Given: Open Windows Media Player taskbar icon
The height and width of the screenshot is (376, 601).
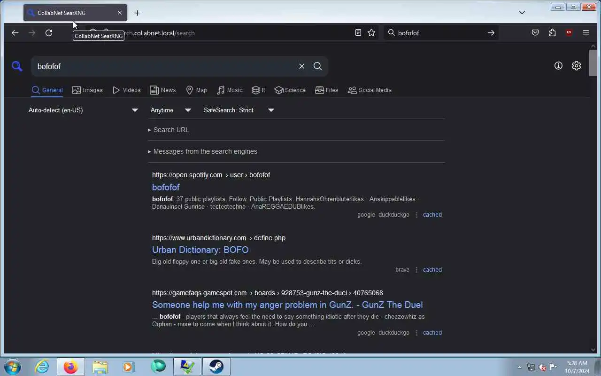Looking at the screenshot, I should pos(129,367).
